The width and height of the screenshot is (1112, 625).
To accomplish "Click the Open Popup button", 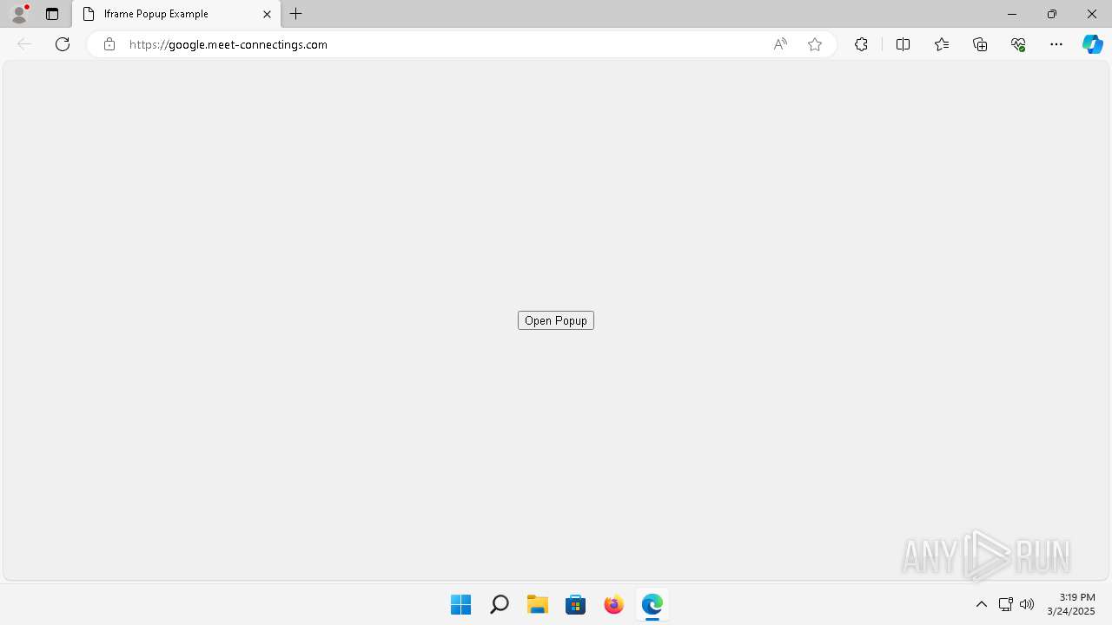I will 556,320.
